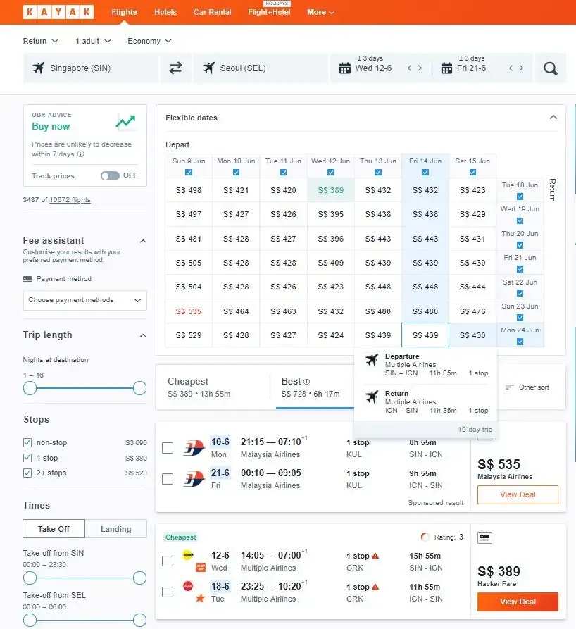Collapse the Trip length section

[x=143, y=335]
